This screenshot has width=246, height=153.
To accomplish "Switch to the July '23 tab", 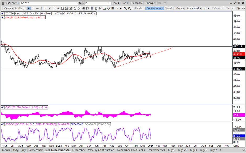I will pos(183,150).
